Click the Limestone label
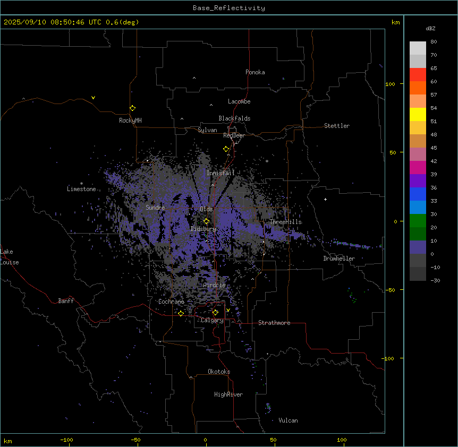Image resolution: width=458 pixels, height=447 pixels. pyautogui.click(x=81, y=189)
